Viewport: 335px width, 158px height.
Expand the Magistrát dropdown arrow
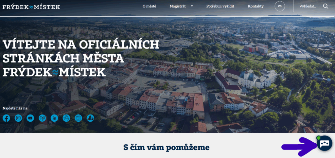tap(192, 6)
